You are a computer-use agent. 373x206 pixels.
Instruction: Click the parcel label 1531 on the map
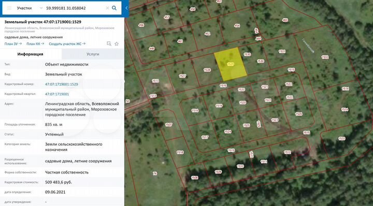282,52
